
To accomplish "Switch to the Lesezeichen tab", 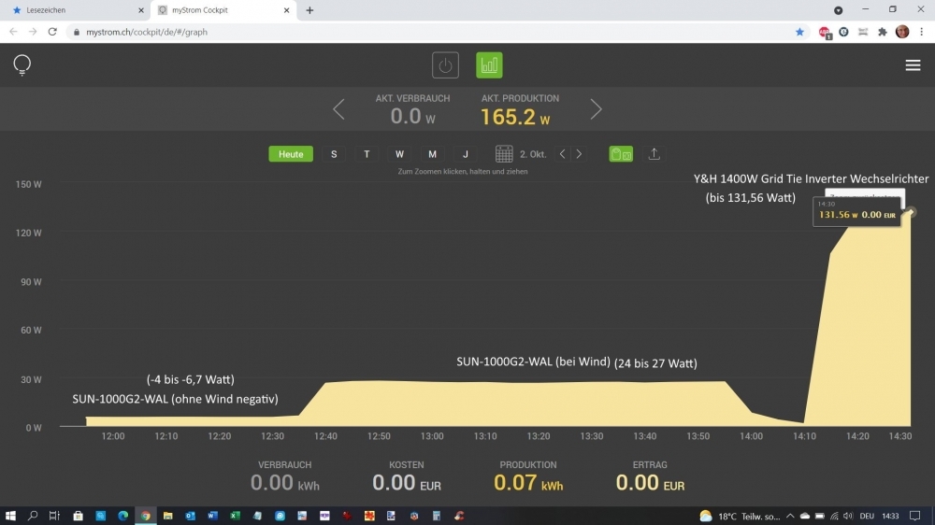I will tap(75, 10).
